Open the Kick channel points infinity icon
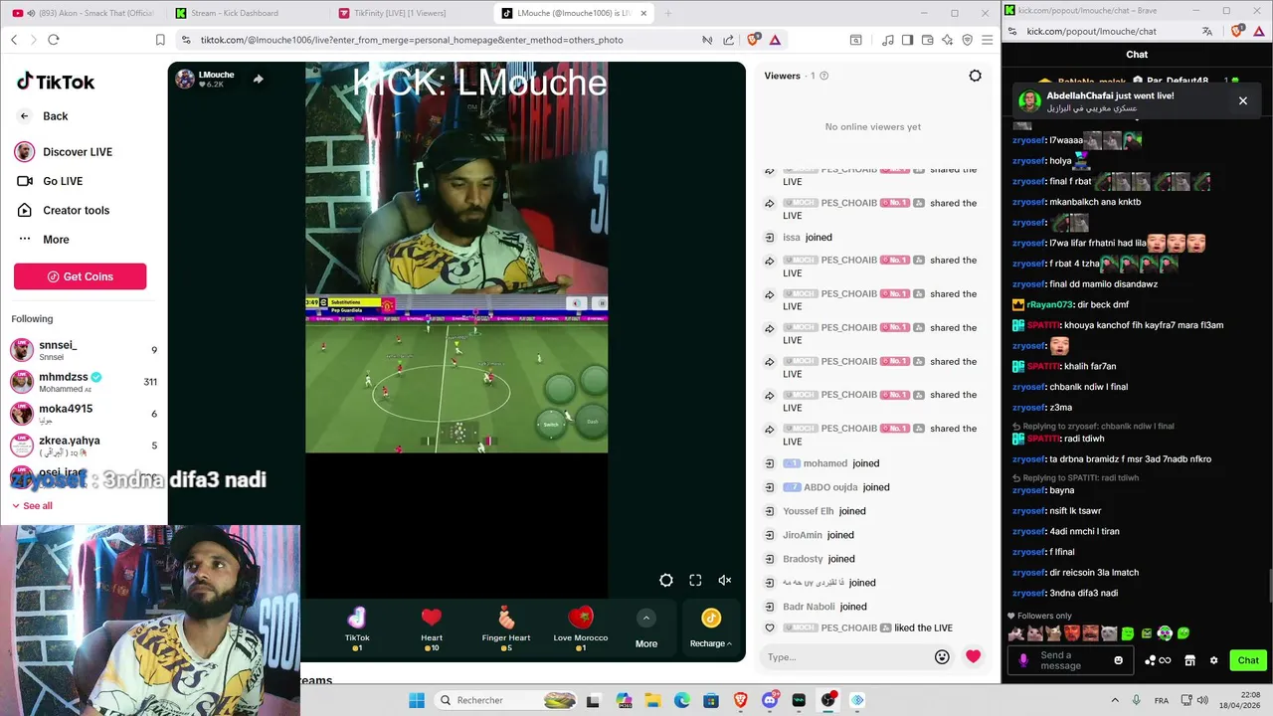Viewport: 1273px width, 716px height. pos(1158,660)
